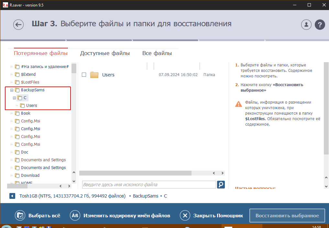Select the $LostFiles folder in tree
This screenshot has width=329, height=228.
click(30, 82)
